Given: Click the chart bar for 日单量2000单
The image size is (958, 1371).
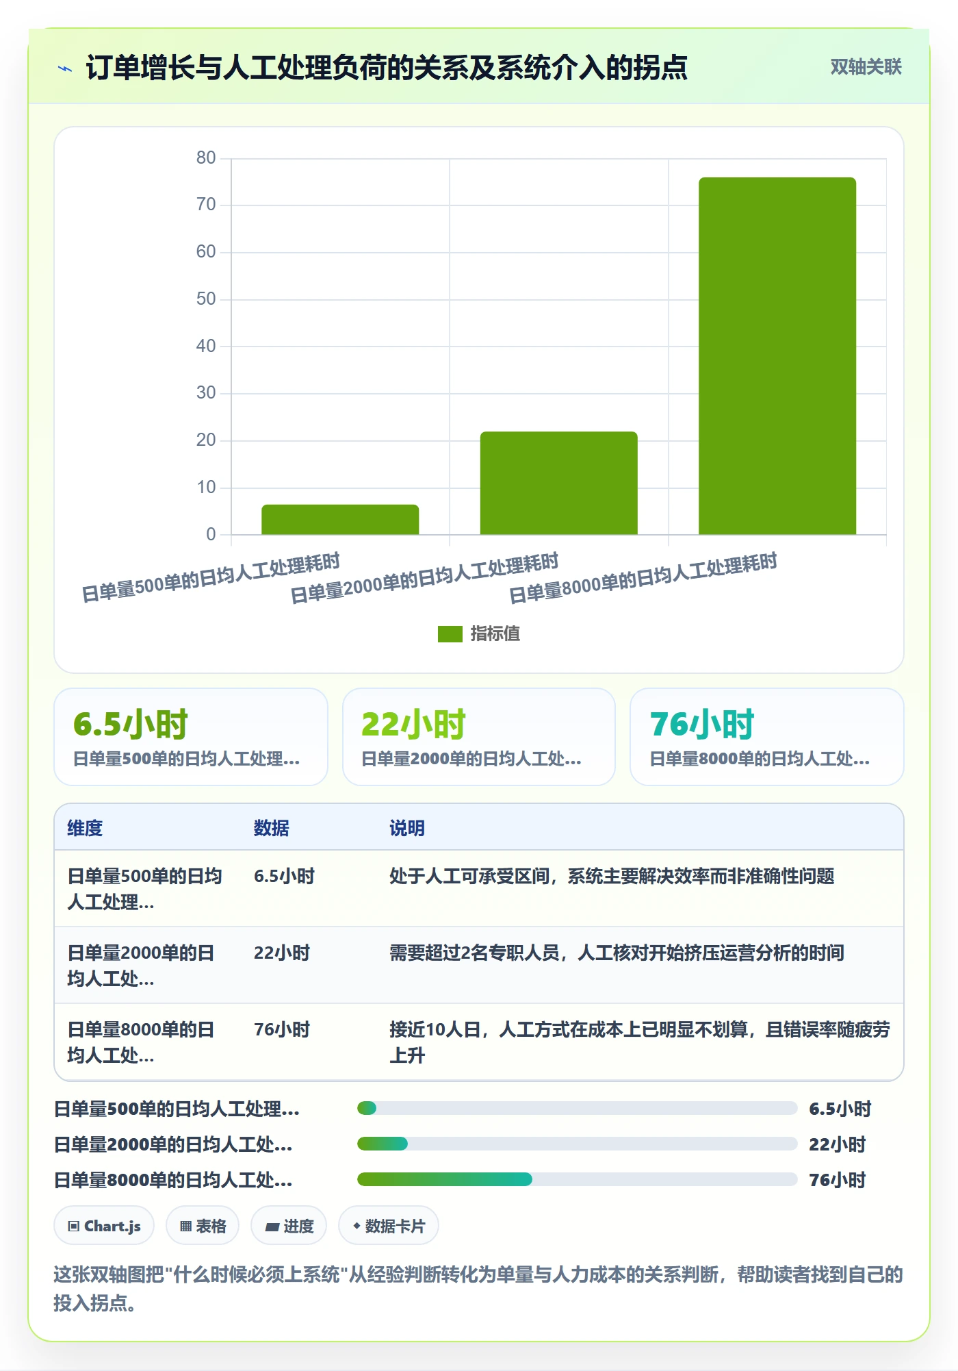Looking at the screenshot, I should pos(559,483).
